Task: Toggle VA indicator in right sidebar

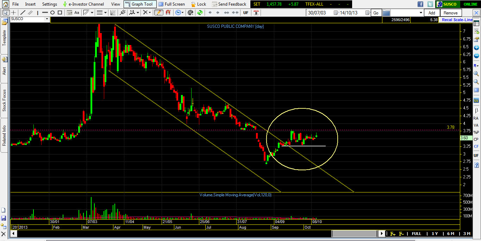Action: coord(476,125)
